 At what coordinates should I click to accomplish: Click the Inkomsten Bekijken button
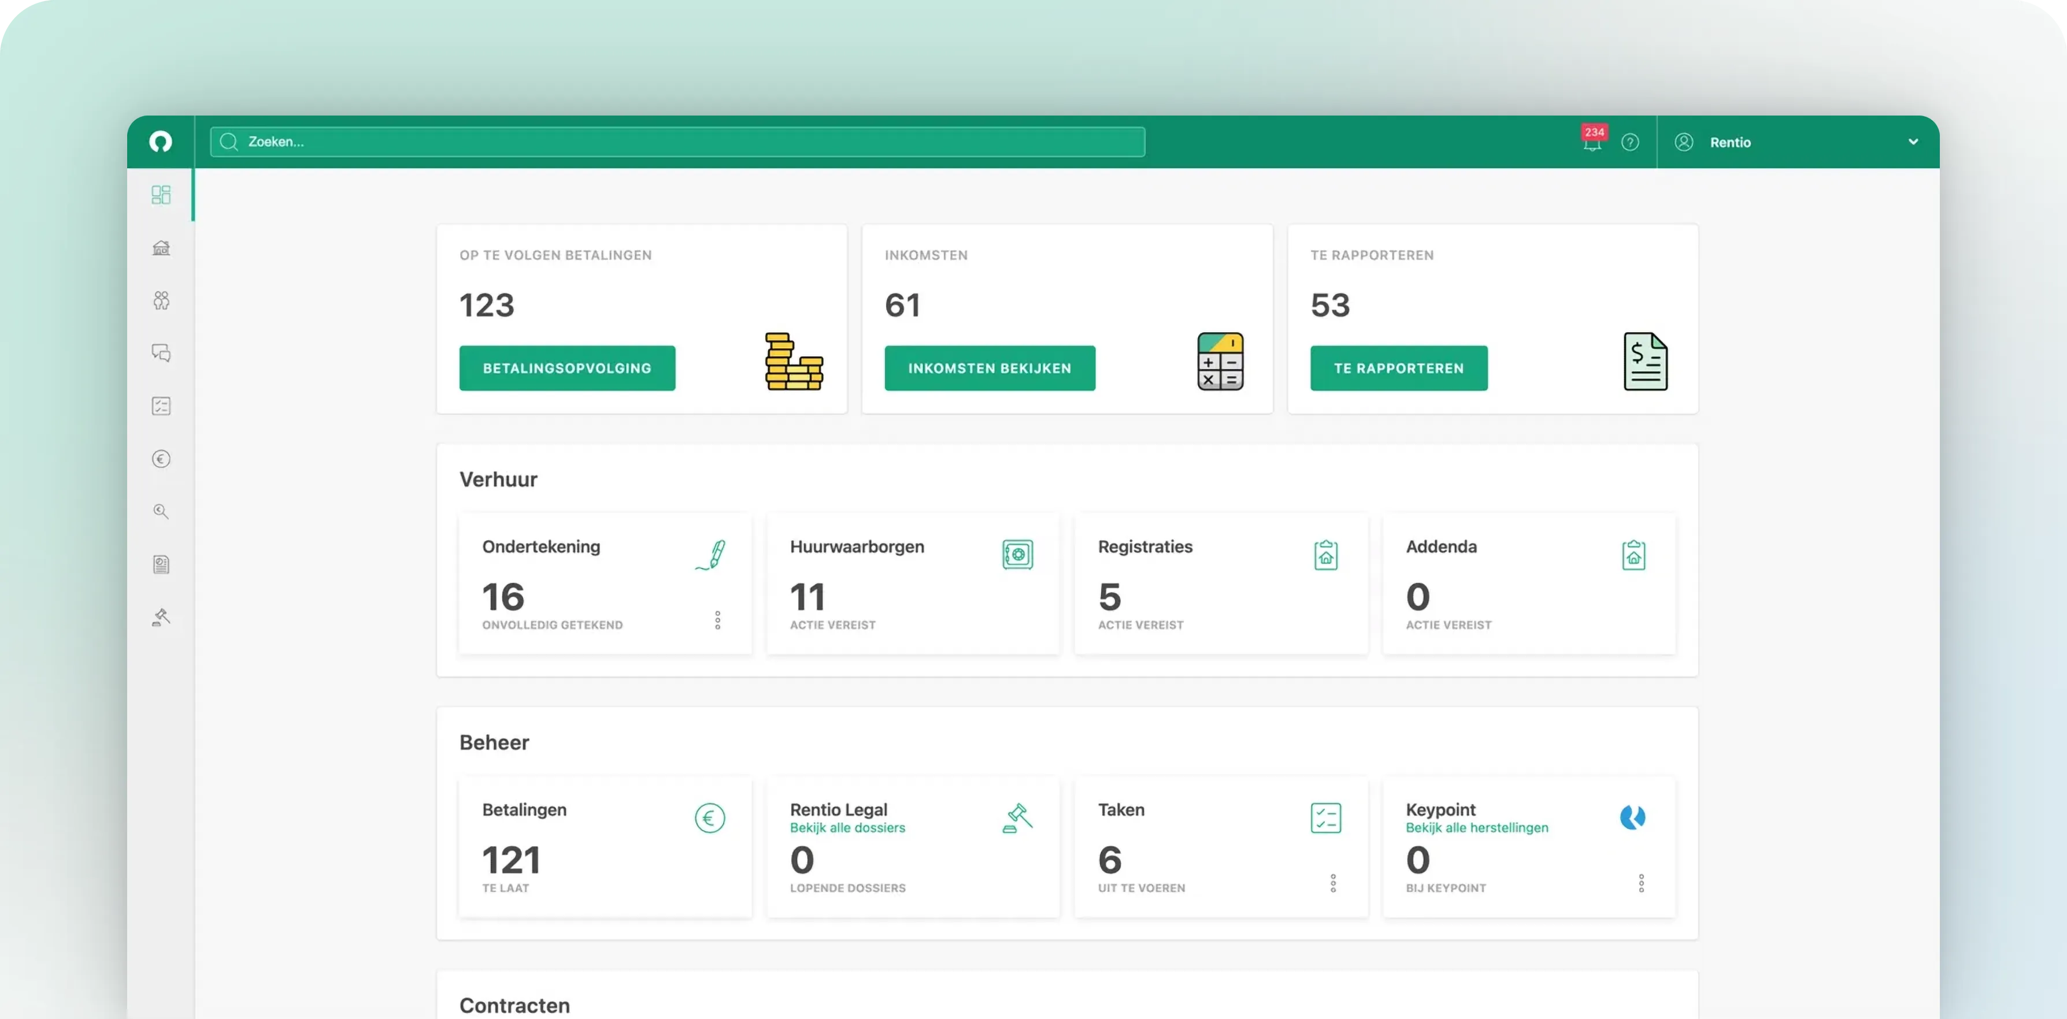point(990,368)
